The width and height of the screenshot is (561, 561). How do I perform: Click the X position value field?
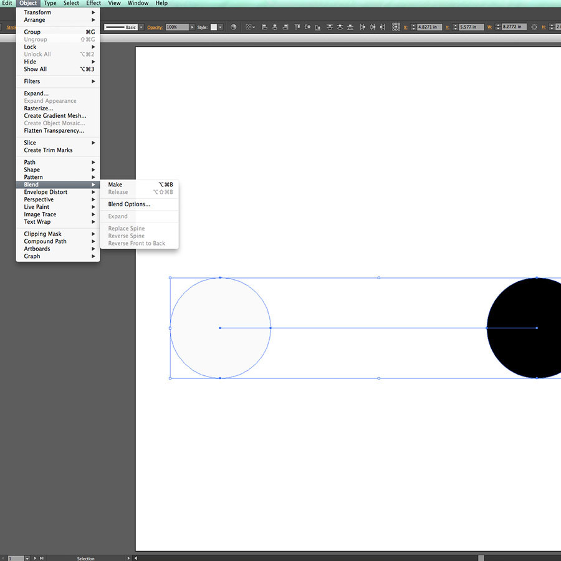(429, 27)
